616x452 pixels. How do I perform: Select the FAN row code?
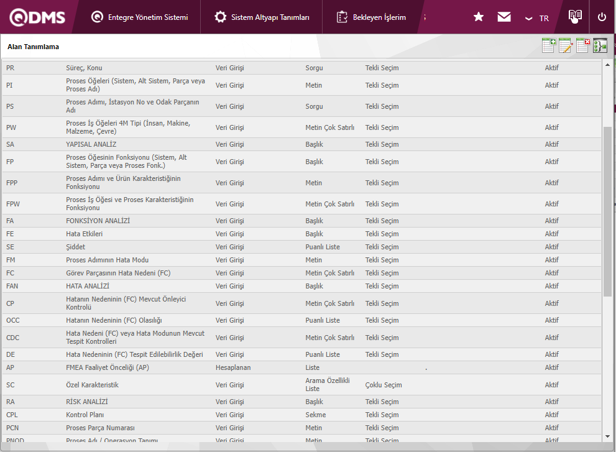point(12,286)
